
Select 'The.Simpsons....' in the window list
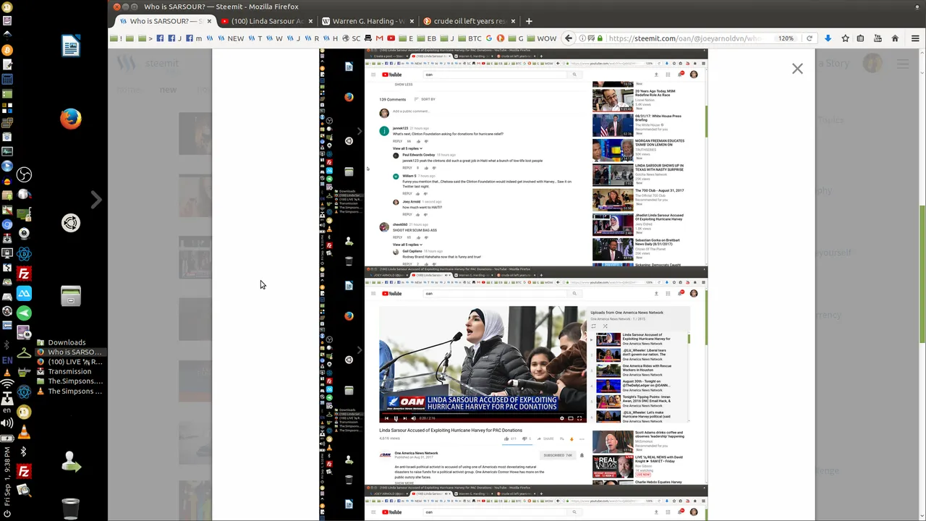[x=69, y=381]
